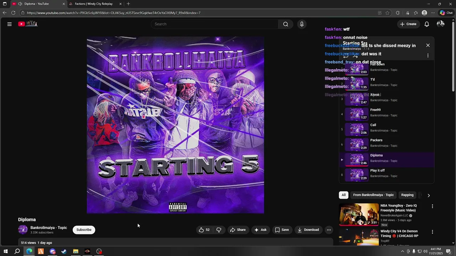This screenshot has width=456, height=256.
Task: Open browser settings and more menu
Action: click(x=433, y=13)
